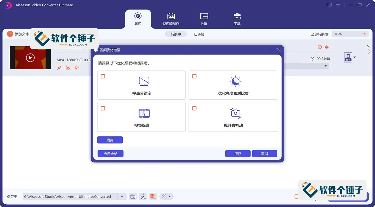Click the 预览 preview button in the dialog
Viewport: 375px width, 207px height.
(110, 140)
